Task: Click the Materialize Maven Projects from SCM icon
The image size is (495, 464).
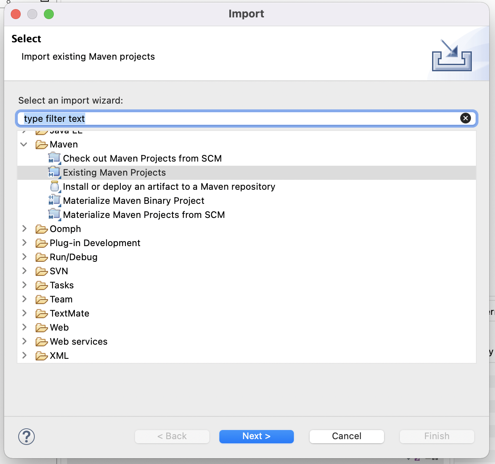Action: coord(54,215)
